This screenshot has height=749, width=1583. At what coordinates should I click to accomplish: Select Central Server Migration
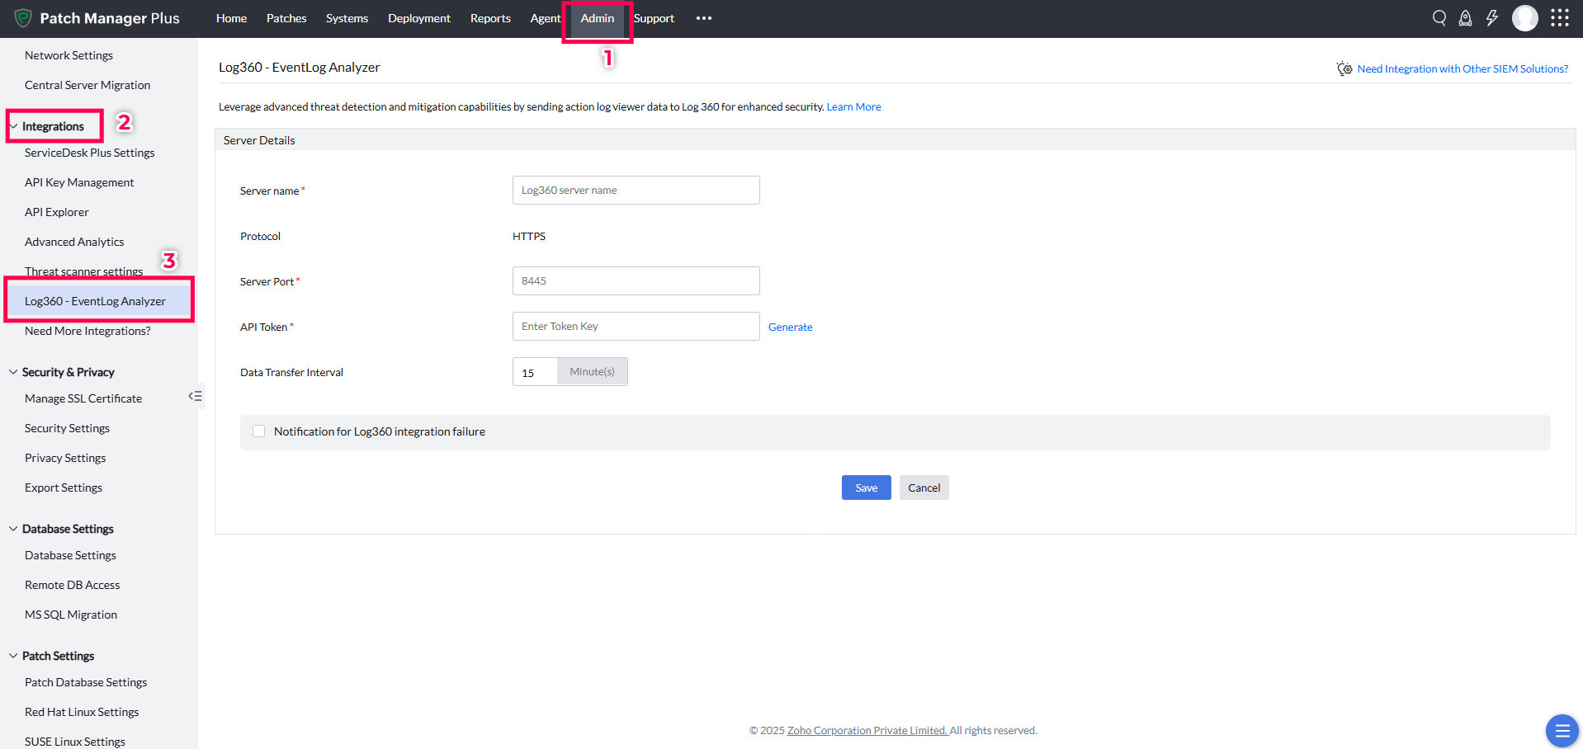coord(87,85)
